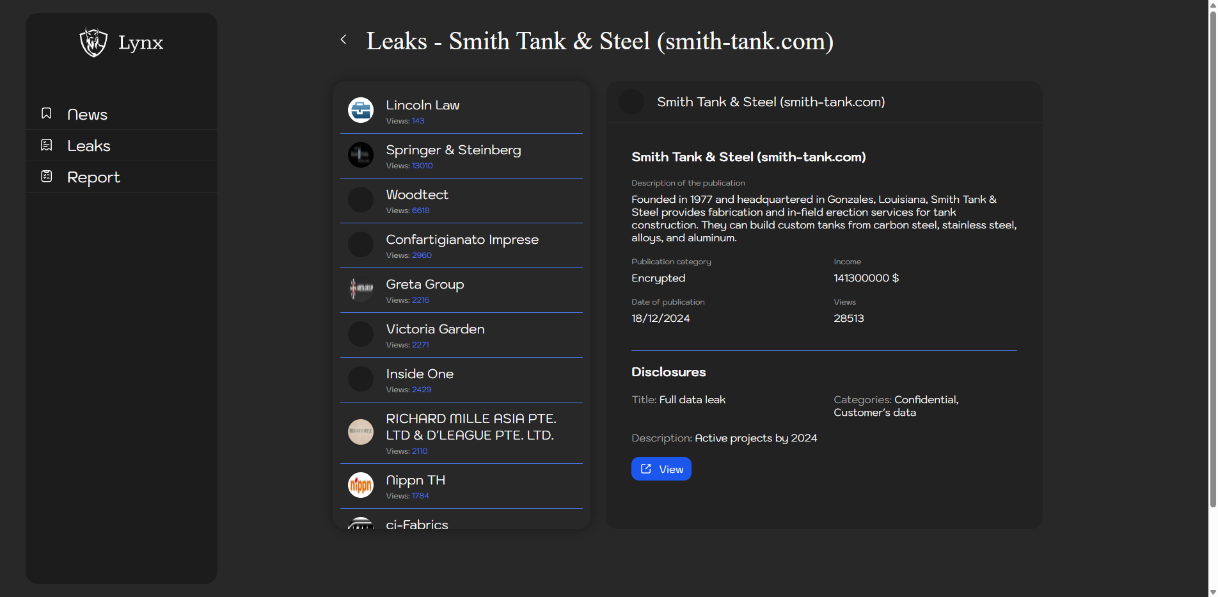
Task: Go back using the left chevron arrow
Action: coord(344,40)
